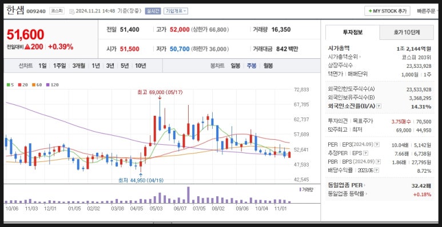
Task: Click the purple 120-day moving average legend
Action: click(x=53, y=84)
